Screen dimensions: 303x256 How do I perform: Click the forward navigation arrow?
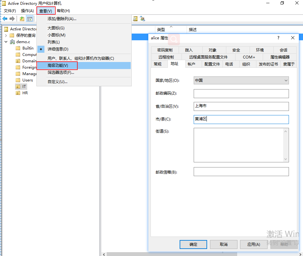coord(12,19)
